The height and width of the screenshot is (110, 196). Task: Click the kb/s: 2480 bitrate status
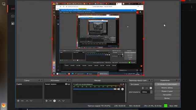[x=173, y=106]
